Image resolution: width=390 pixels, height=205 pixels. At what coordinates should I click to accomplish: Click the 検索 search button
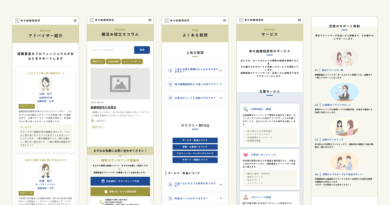point(142,50)
